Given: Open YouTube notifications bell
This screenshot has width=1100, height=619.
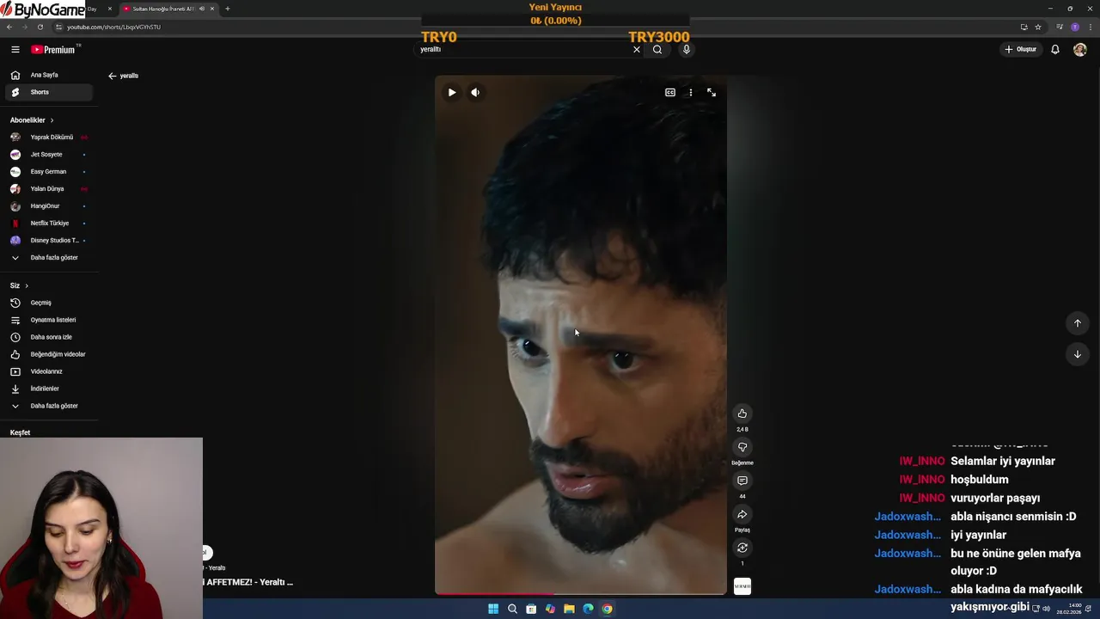Looking at the screenshot, I should pyautogui.click(x=1055, y=50).
